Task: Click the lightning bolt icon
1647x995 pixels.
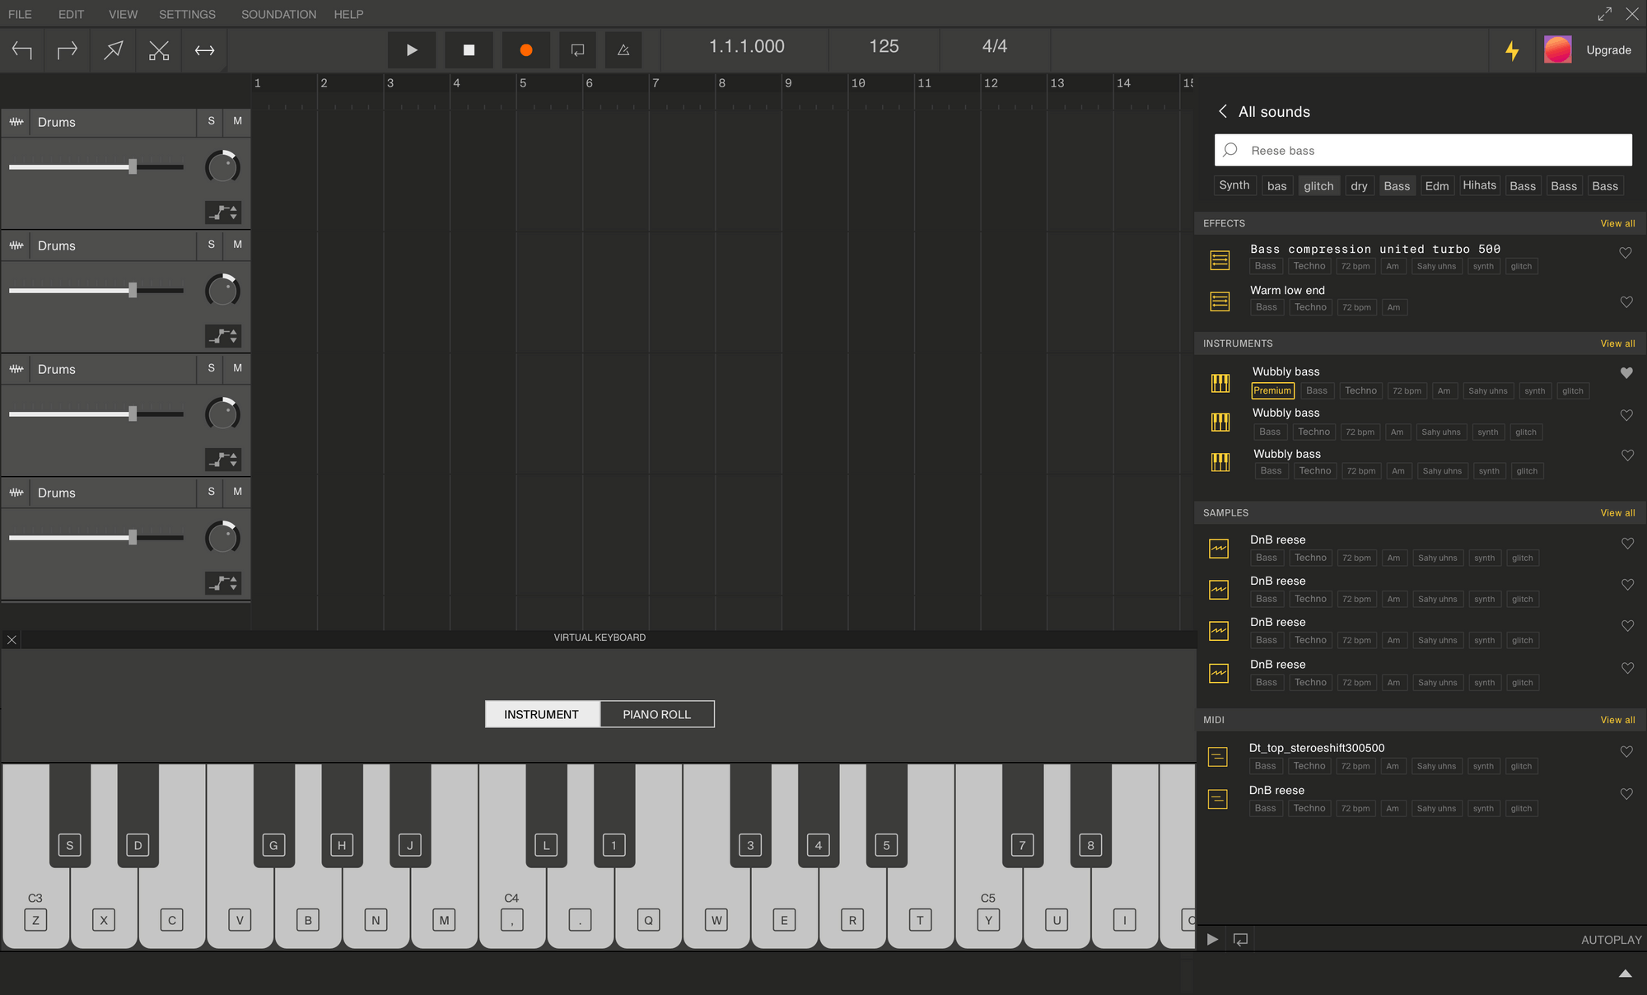Action: (x=1512, y=50)
